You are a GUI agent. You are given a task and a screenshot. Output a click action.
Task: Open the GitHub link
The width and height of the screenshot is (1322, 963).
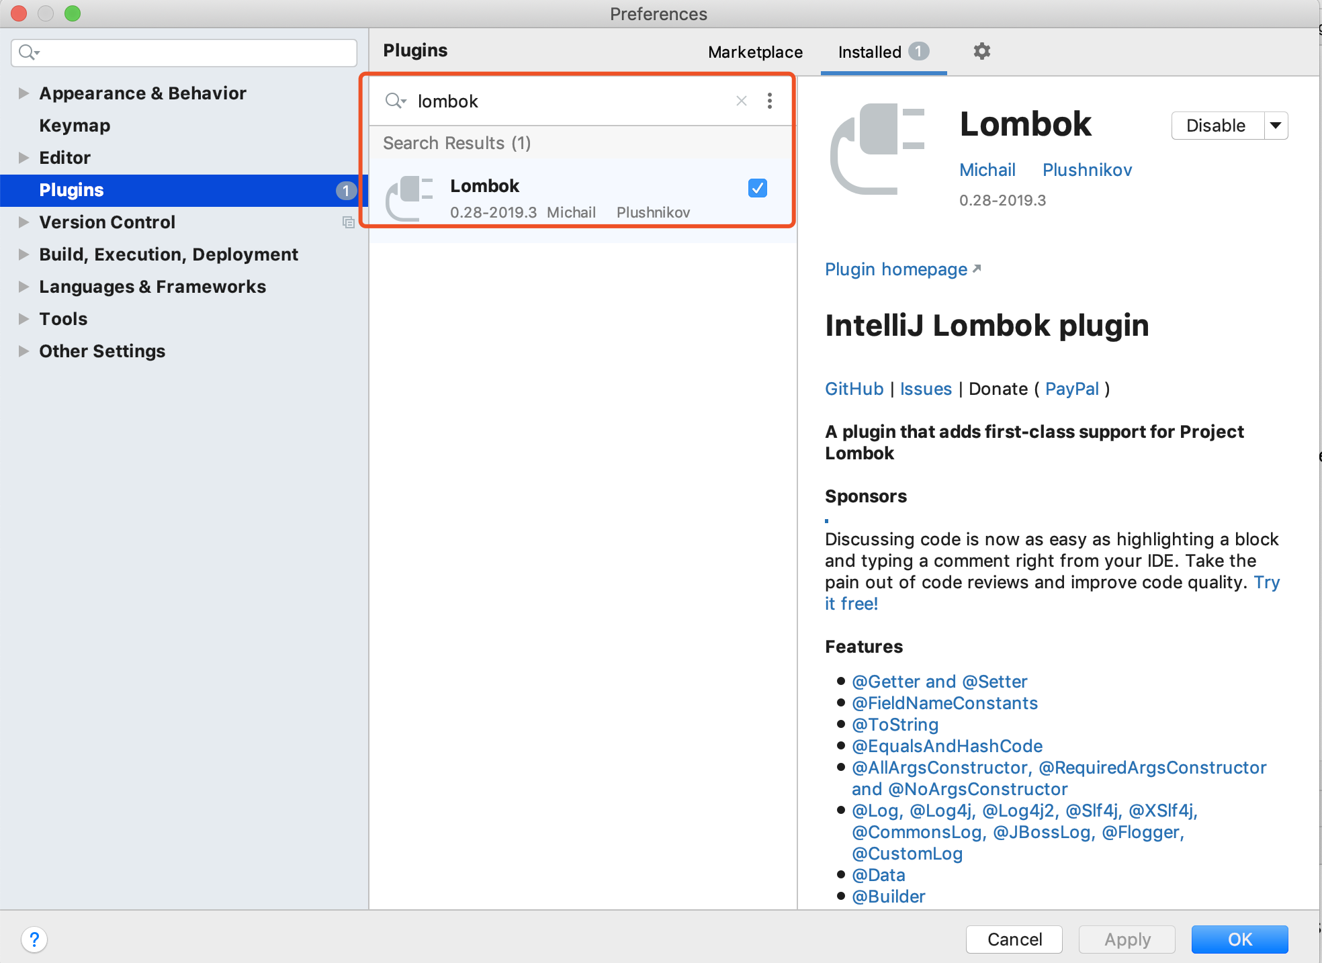[x=854, y=389]
